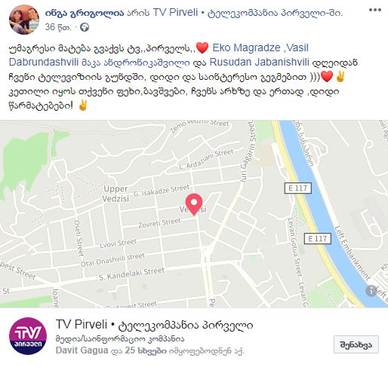Open TV Pirveli purple logo page

pos(28,336)
